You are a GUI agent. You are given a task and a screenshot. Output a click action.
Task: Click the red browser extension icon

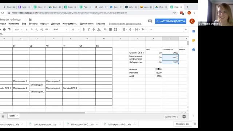point(182,13)
